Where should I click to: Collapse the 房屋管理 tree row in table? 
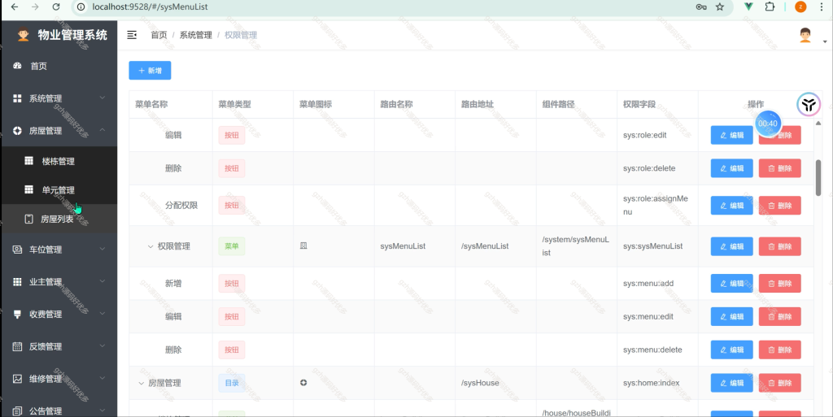point(141,383)
